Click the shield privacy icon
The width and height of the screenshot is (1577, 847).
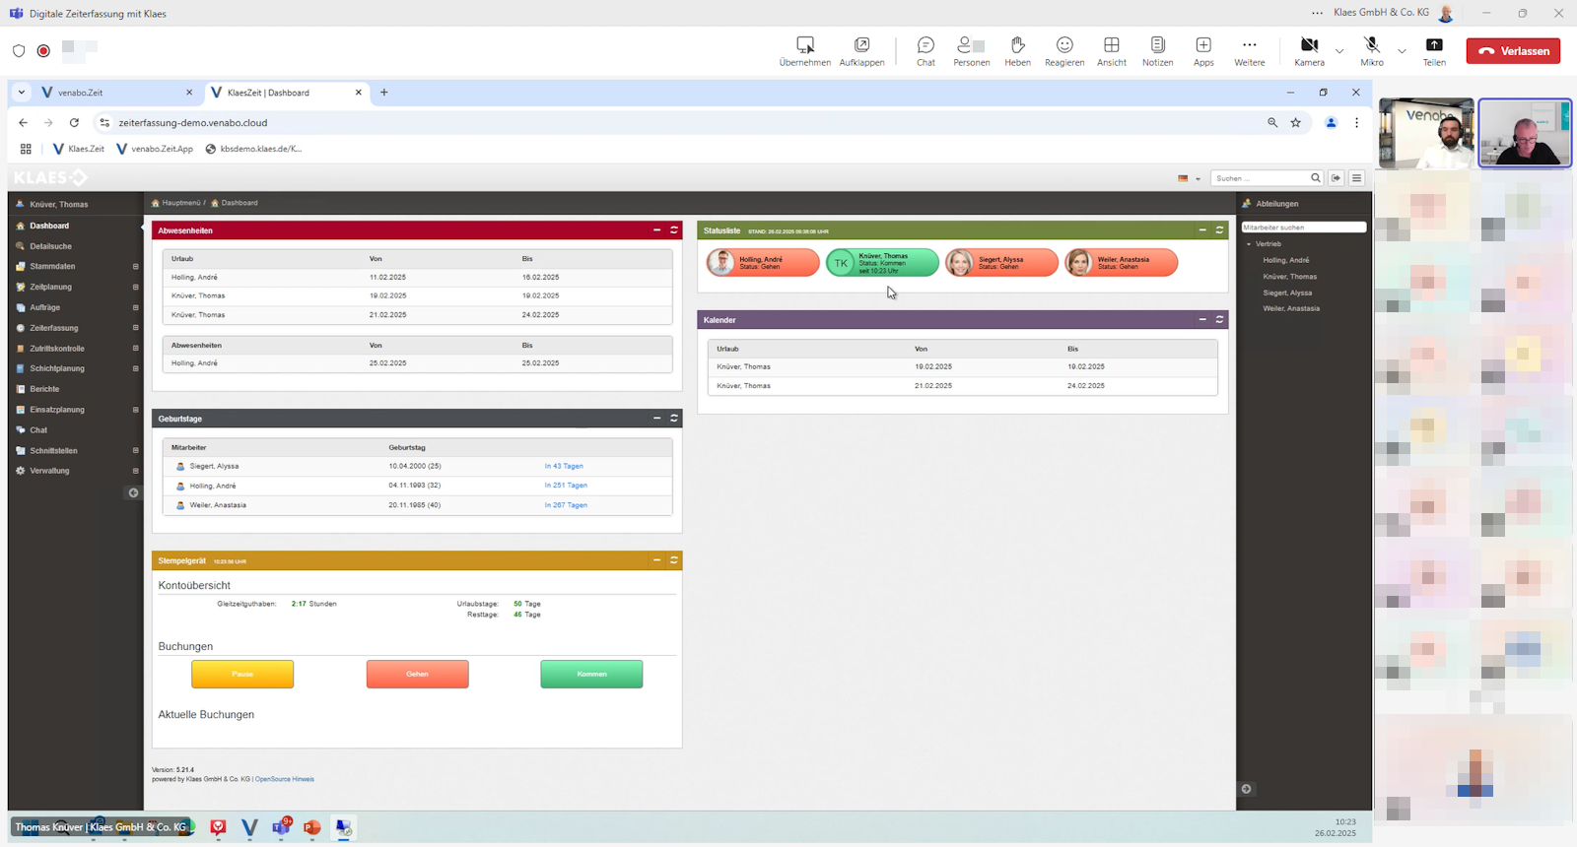[x=19, y=50]
